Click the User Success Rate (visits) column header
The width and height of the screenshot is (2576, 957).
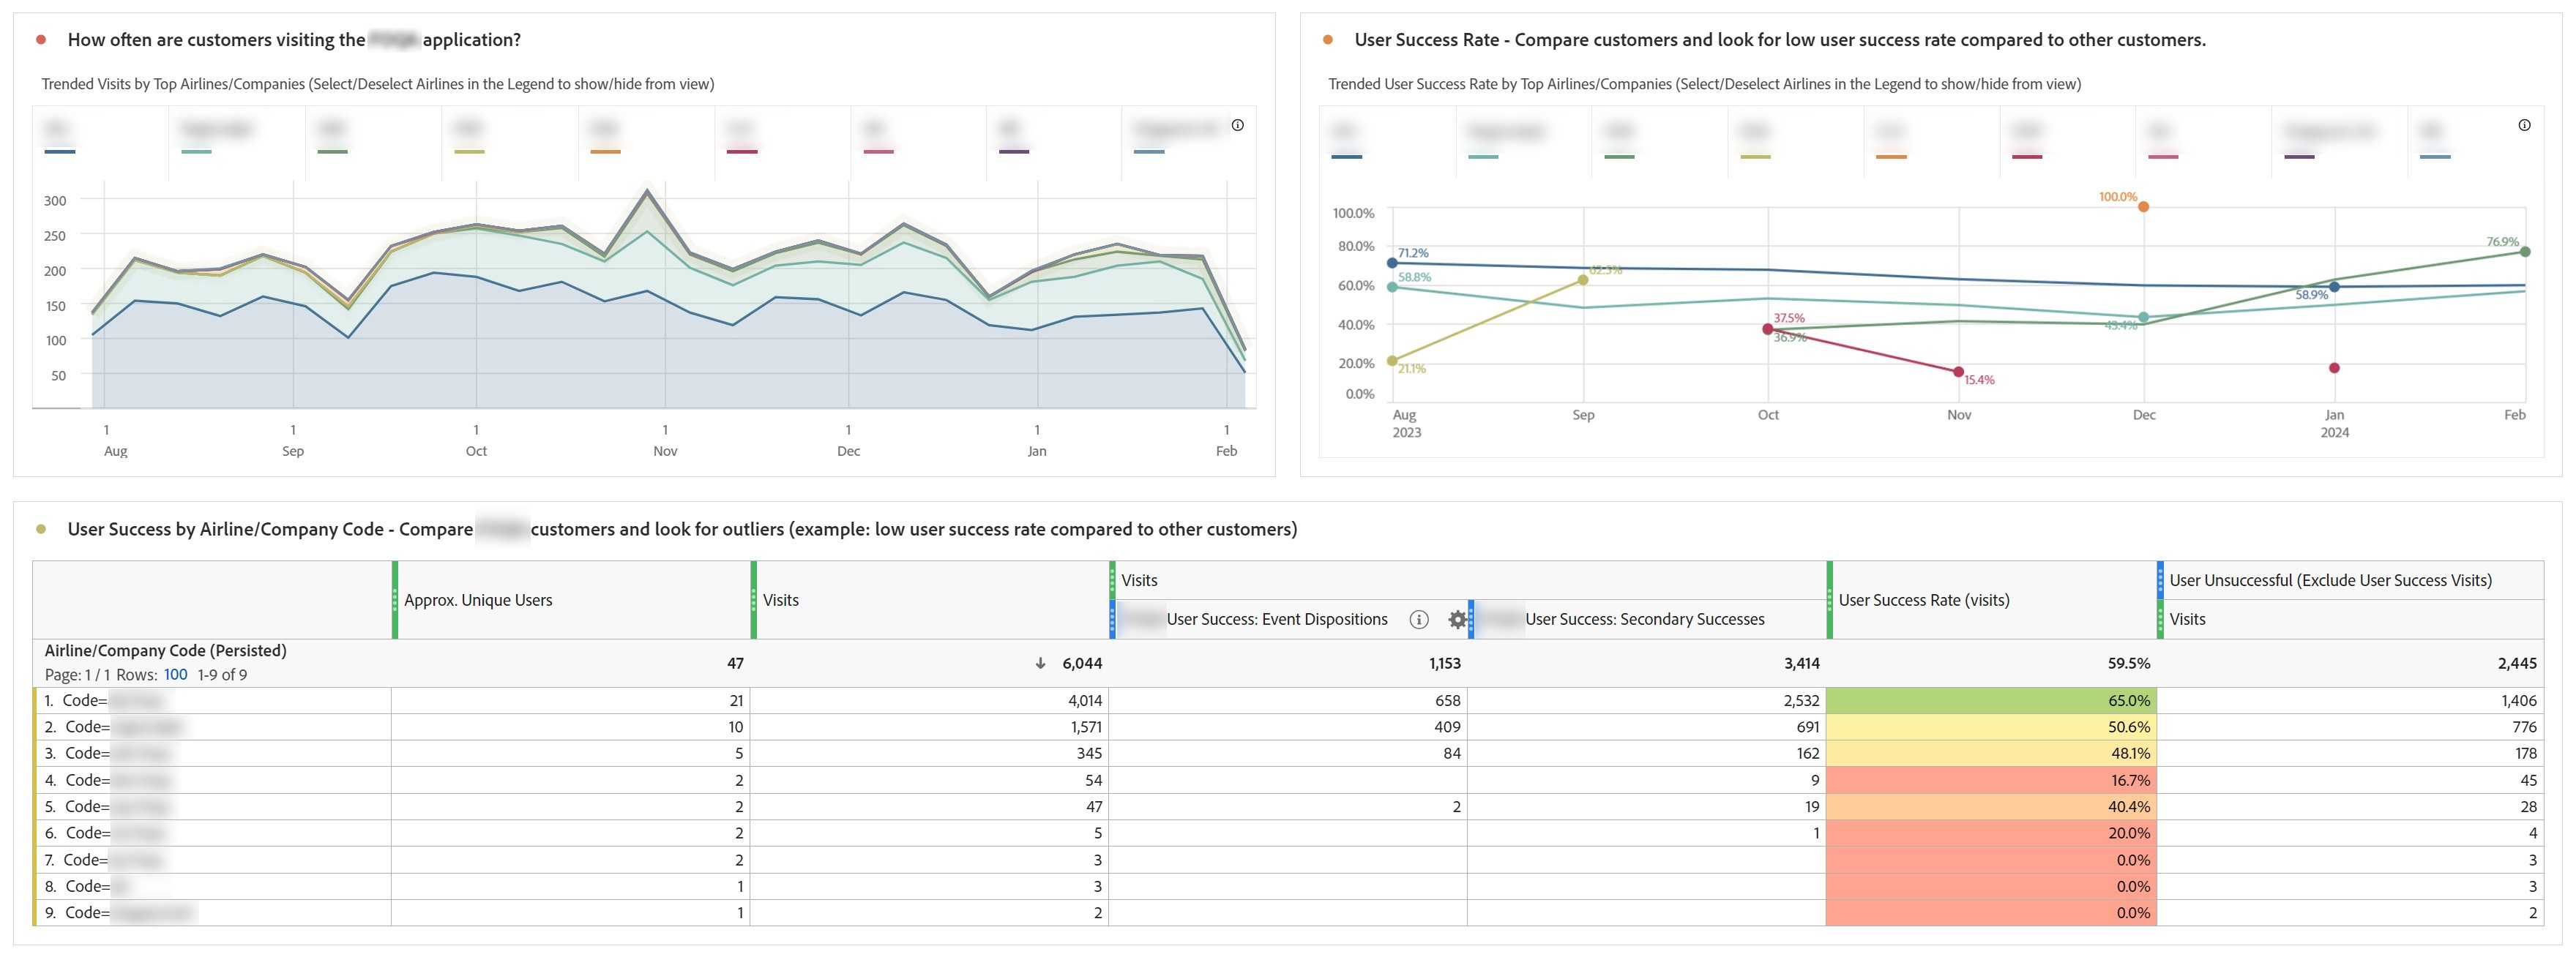(x=1923, y=600)
